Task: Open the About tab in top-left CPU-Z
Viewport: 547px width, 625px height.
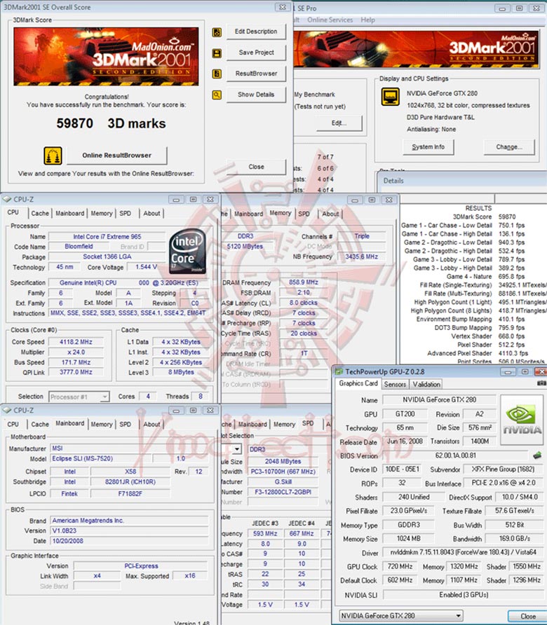Action: [151, 213]
